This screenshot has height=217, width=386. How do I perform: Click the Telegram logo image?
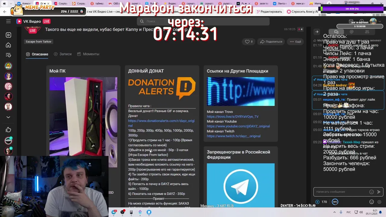(x=241, y=185)
